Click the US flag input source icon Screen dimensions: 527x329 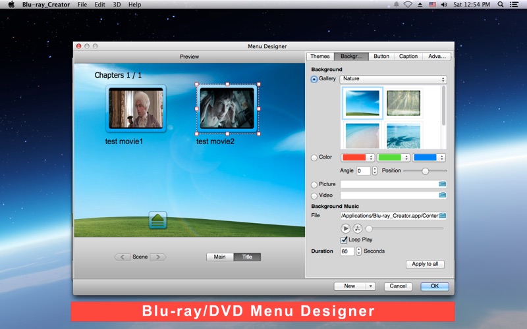432,5
